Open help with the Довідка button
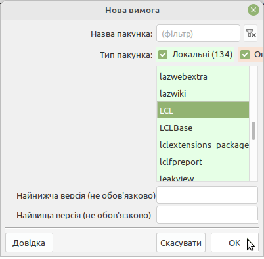Screen dimensions: 264x259 point(29,243)
